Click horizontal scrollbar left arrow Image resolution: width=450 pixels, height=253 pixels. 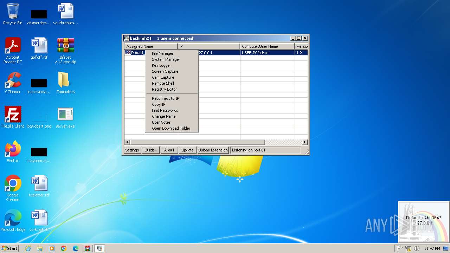[x=127, y=142]
